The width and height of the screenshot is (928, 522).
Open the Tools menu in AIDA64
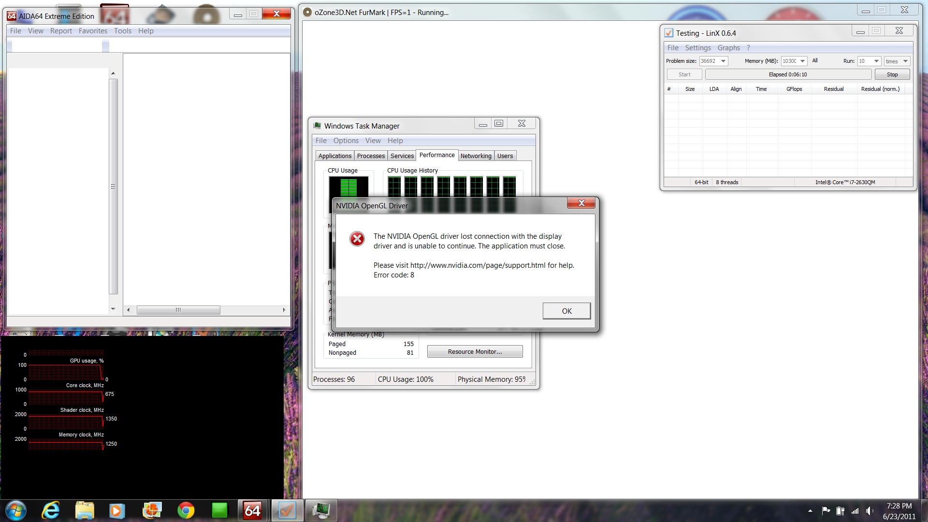(123, 30)
